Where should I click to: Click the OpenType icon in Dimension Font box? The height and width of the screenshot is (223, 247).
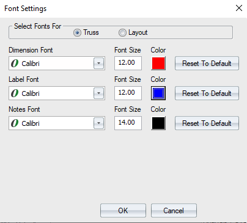tap(15, 64)
